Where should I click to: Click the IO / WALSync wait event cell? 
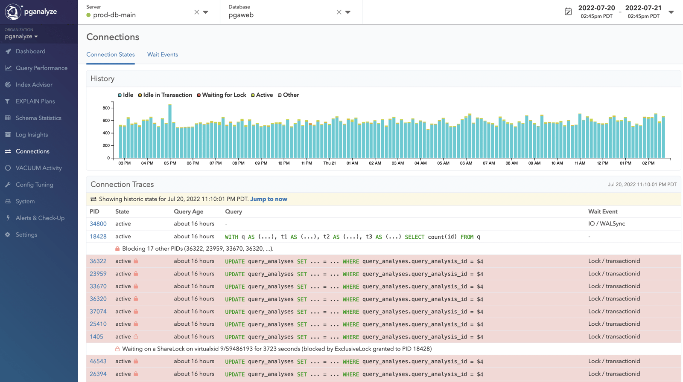click(x=607, y=224)
